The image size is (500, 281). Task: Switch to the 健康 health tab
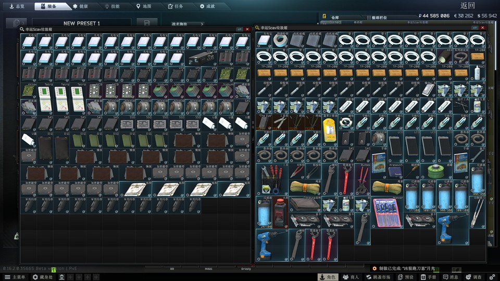pyautogui.click(x=80, y=6)
